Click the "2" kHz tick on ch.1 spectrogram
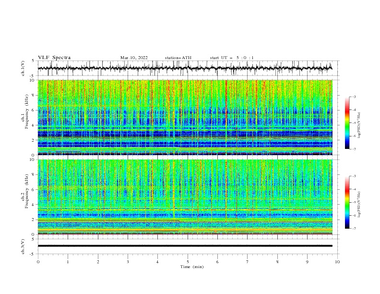 [34, 140]
